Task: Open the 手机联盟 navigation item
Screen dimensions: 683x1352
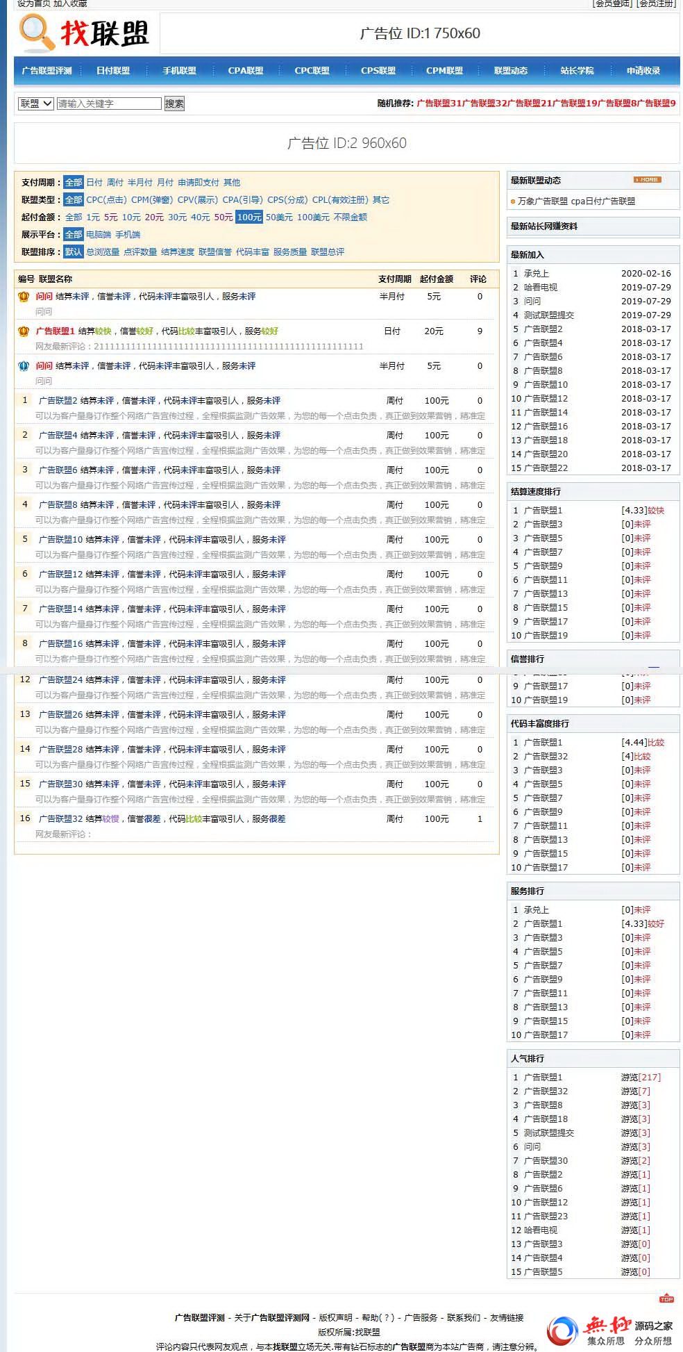Action: (x=180, y=71)
